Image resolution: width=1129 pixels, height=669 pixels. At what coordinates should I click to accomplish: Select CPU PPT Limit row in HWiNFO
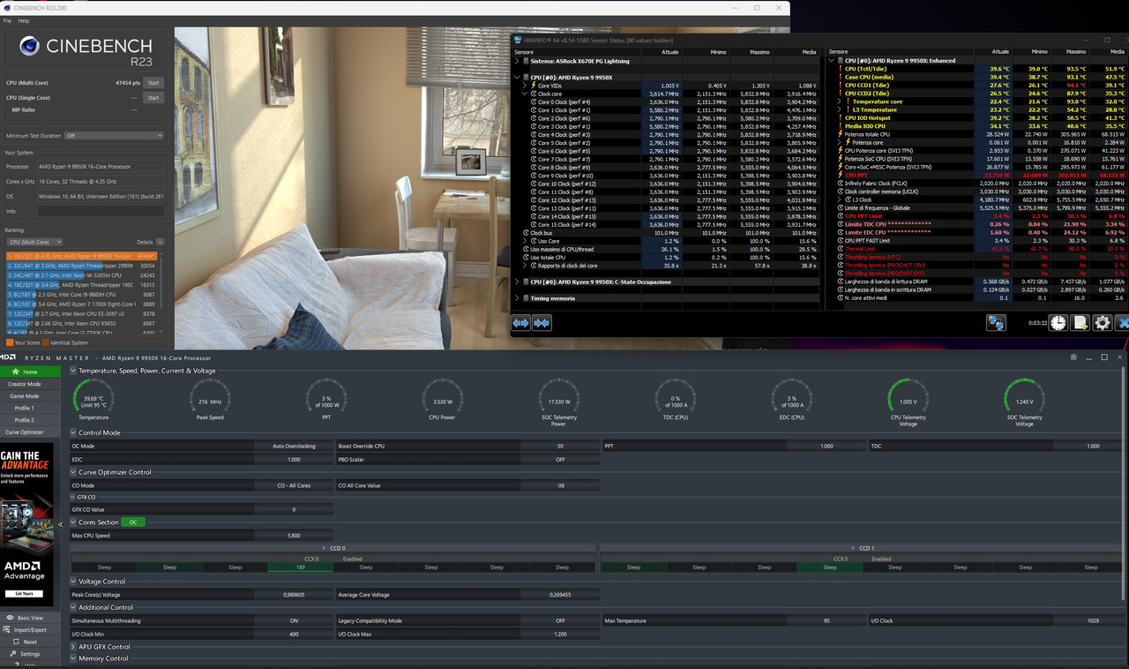[979, 216]
